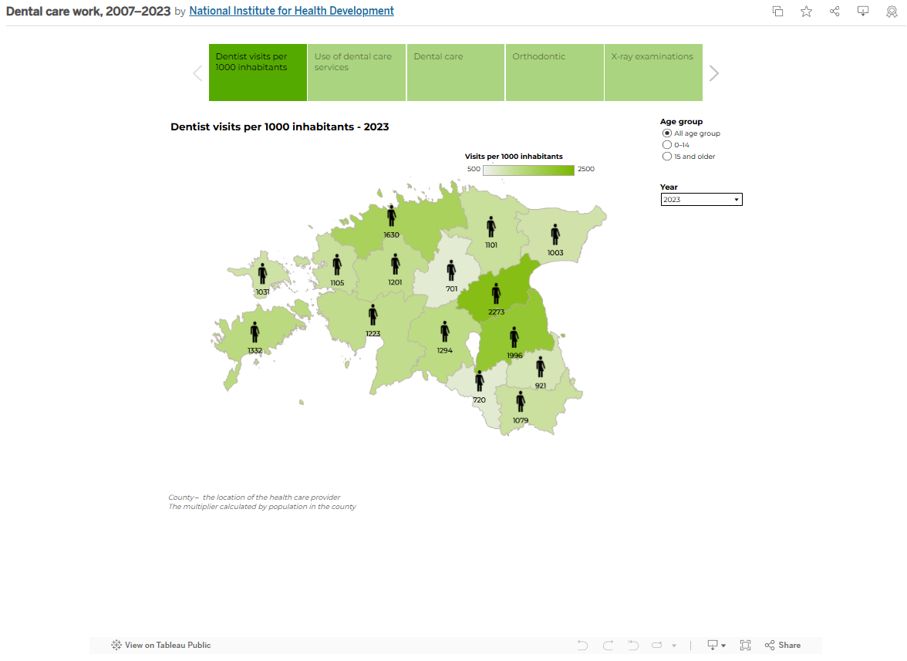The image size is (907, 661).
Task: Select the county with 2273 visits
Action: click(x=496, y=293)
